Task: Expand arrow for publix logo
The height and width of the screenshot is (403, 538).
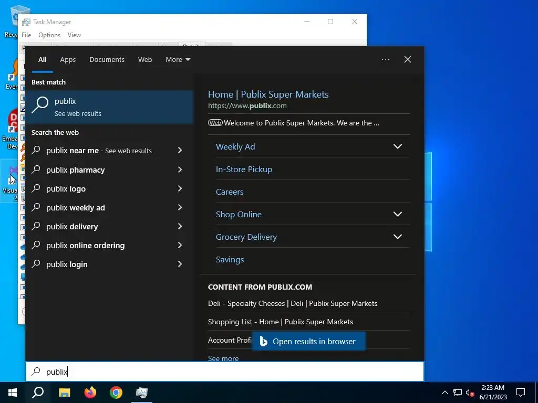Action: [x=180, y=188]
